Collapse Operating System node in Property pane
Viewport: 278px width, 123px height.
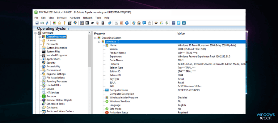(95, 38)
